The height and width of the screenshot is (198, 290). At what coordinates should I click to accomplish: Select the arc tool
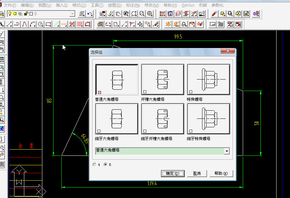point(32,24)
